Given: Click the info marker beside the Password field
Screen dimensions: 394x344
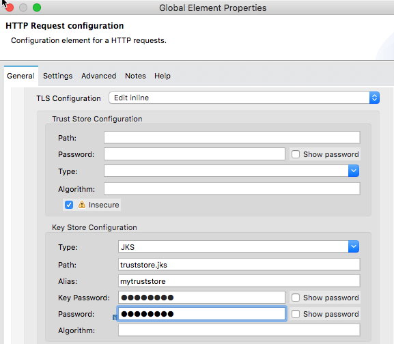Looking at the screenshot, I should click(x=115, y=317).
